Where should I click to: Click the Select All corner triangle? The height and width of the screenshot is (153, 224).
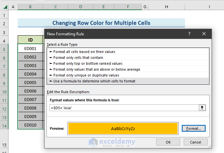5,7
